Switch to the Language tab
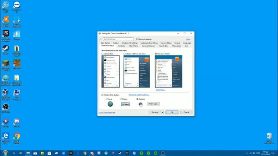278x156 pixels. tap(187, 43)
